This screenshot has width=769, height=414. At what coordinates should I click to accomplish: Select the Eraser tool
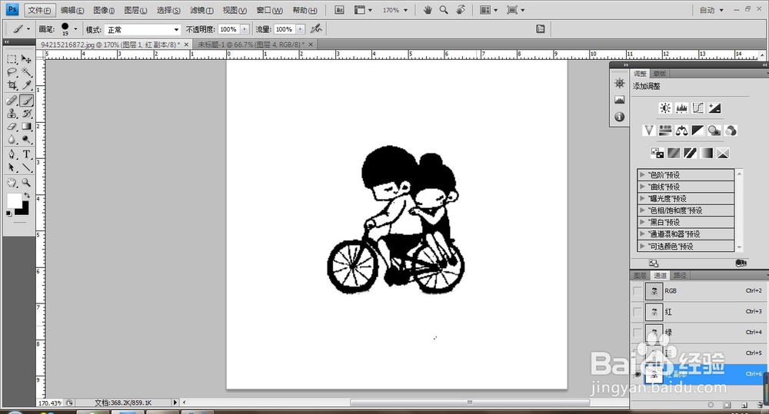[12, 127]
